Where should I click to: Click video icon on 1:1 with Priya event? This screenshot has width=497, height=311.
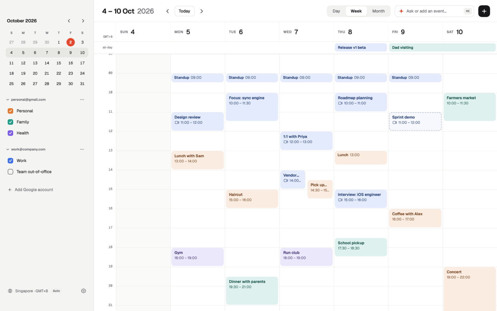pyautogui.click(x=285, y=142)
